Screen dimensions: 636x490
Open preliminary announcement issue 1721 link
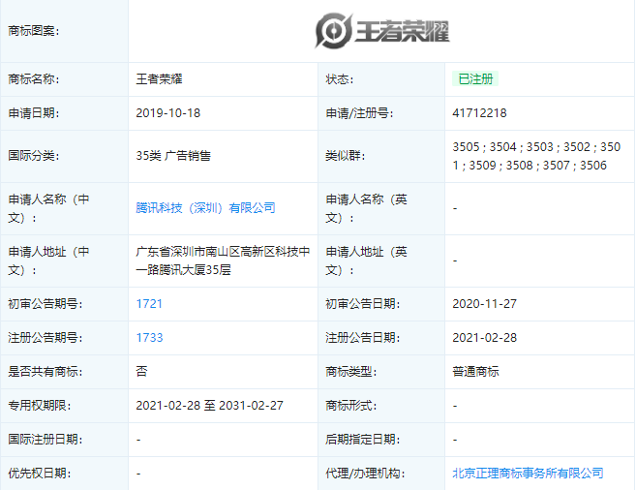(x=149, y=304)
